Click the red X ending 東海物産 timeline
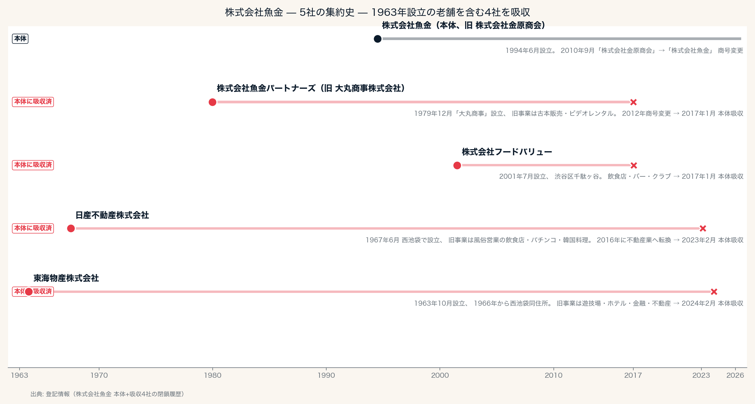755x404 pixels. (x=714, y=292)
